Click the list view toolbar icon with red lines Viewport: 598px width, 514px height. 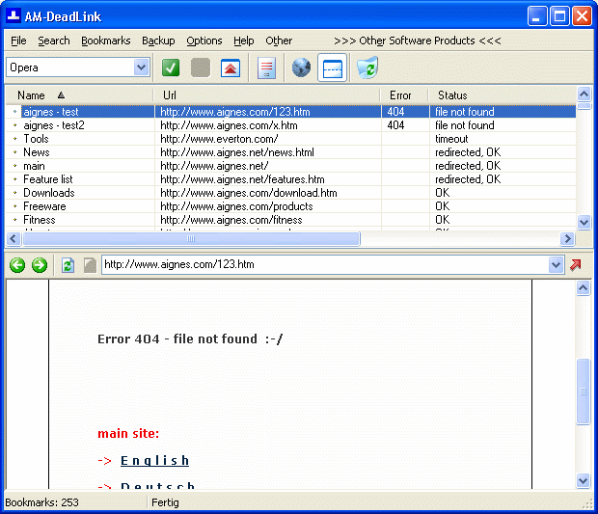pyautogui.click(x=267, y=68)
